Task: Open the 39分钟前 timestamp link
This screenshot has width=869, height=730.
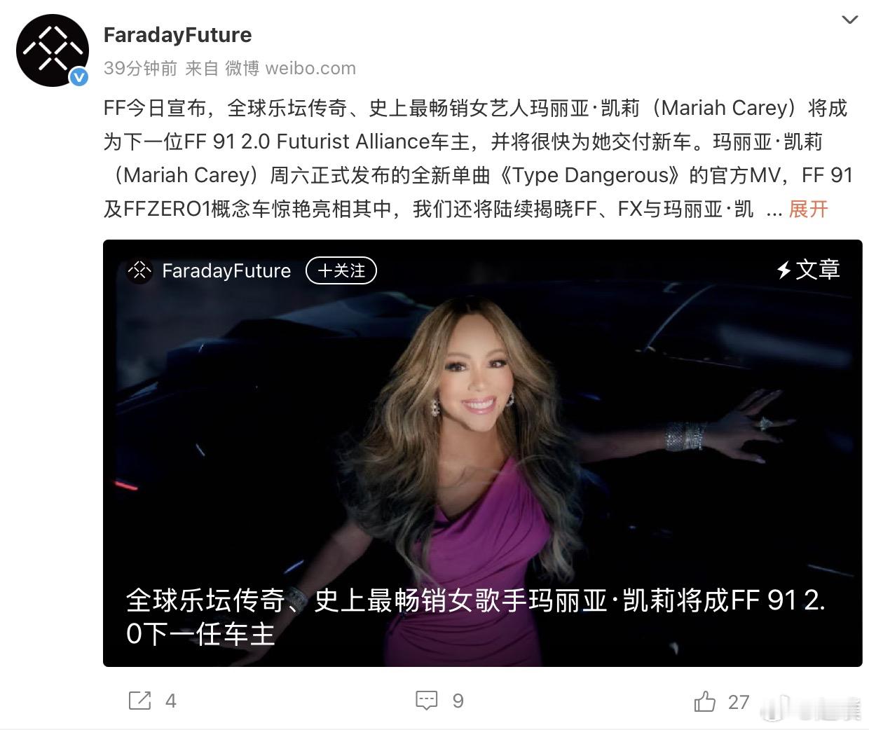Action: pos(140,68)
